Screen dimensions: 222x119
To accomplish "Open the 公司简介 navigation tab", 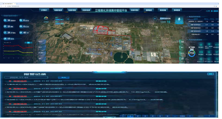I will 44,10.
